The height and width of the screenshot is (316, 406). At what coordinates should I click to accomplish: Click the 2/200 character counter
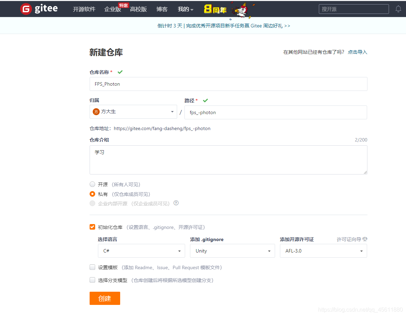click(361, 140)
